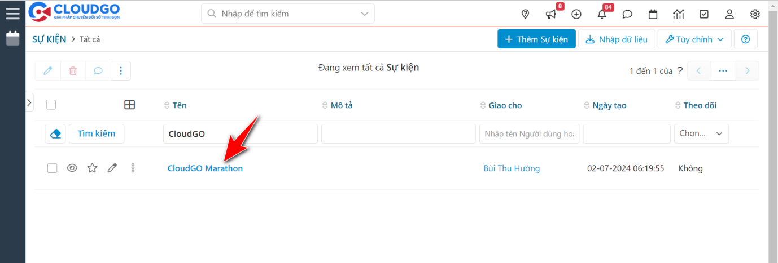This screenshot has width=778, height=263.
Task: Expand the Tùy chỉnh dropdown
Action: pos(694,39)
